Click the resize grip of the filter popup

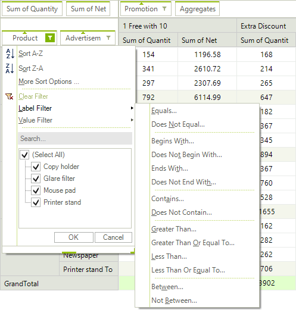click(x=133, y=251)
